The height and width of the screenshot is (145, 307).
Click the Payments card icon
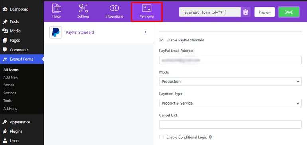coord(147,8)
